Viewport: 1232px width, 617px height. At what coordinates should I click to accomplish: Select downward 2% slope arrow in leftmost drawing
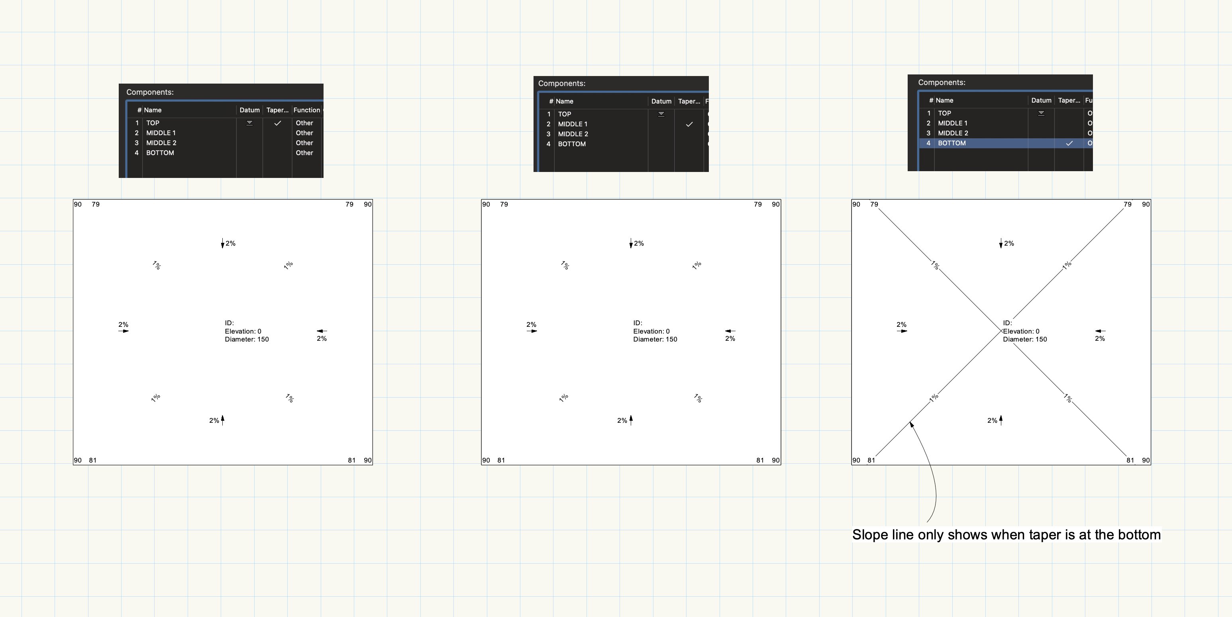[222, 244]
